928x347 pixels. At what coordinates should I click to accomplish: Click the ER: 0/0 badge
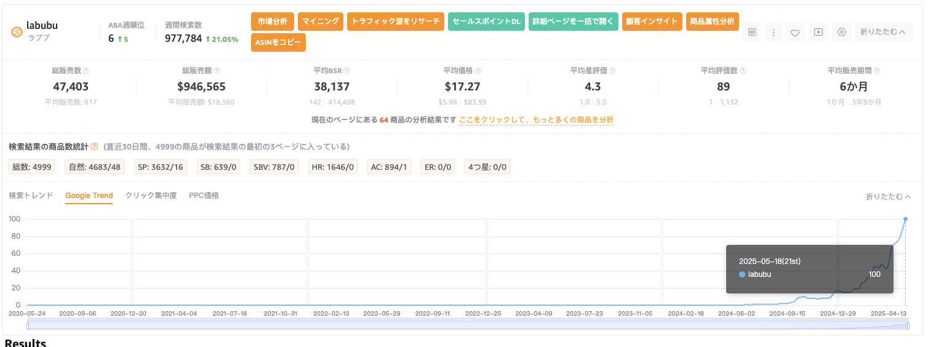click(438, 167)
